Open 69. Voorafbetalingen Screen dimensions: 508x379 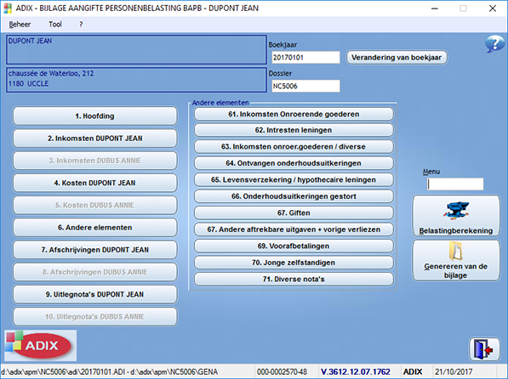pyautogui.click(x=294, y=246)
